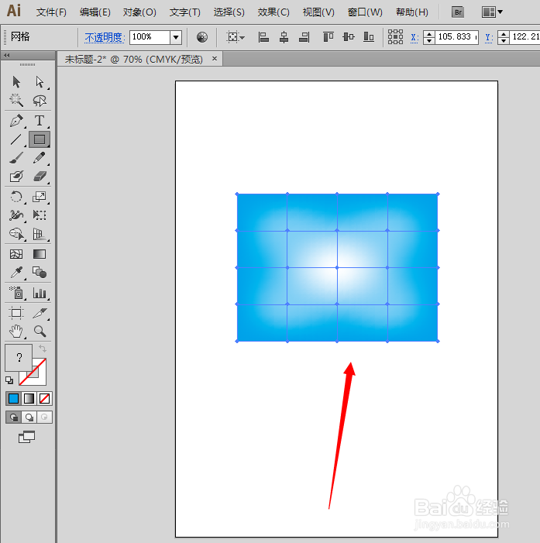
Task: Click the Fill color box
Action: point(19,357)
